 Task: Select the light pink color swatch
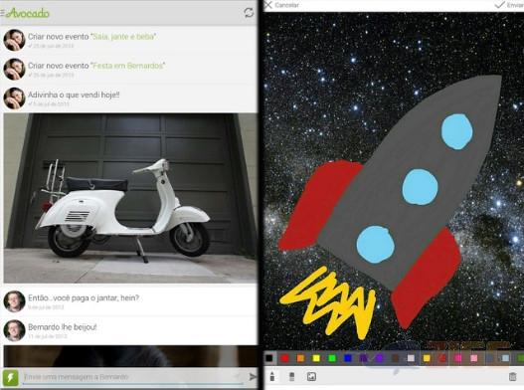pyautogui.click(x=473, y=358)
